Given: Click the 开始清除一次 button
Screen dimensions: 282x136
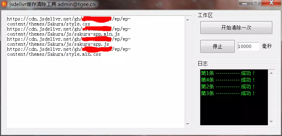Looking at the screenshot, I should [x=236, y=28].
